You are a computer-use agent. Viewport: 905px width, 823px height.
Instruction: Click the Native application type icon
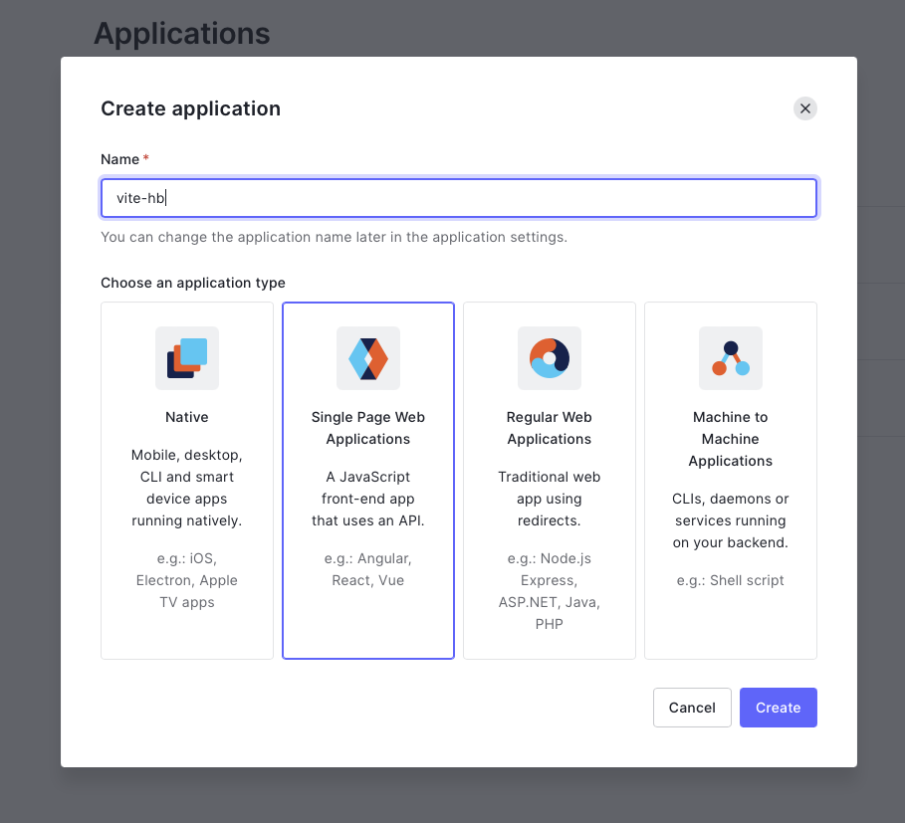pos(186,358)
